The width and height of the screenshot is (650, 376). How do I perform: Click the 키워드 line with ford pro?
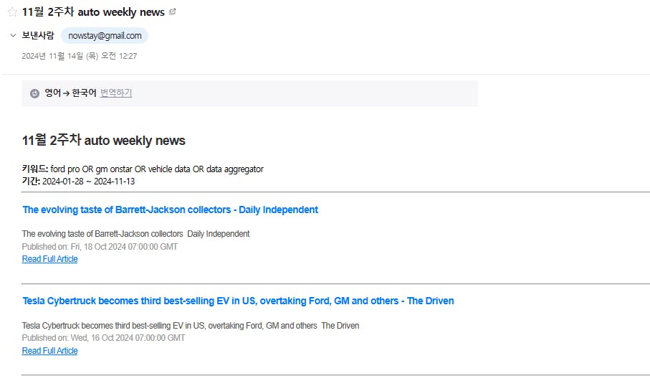click(x=143, y=169)
